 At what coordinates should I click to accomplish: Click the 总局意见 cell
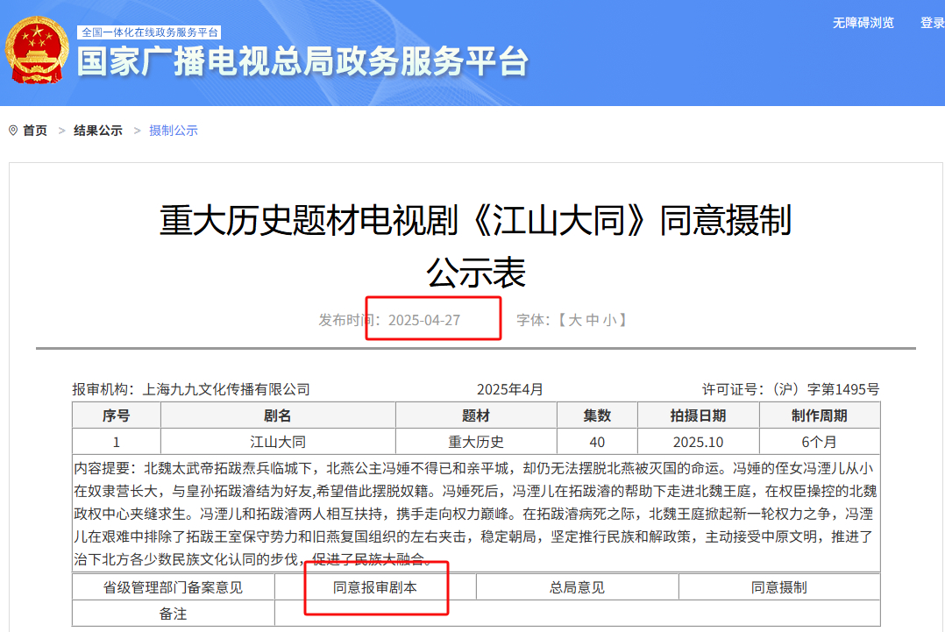tap(578, 587)
